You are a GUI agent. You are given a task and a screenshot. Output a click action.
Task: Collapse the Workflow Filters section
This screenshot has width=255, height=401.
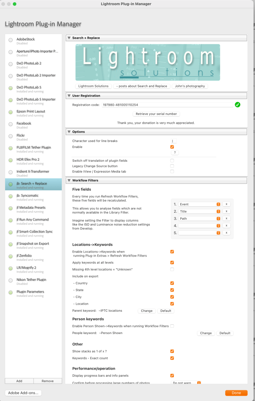(69, 180)
